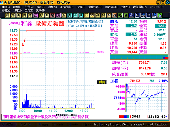This screenshot has width=170, height=127.
Task: Open the 金融(C) menu
Action: [126, 7]
